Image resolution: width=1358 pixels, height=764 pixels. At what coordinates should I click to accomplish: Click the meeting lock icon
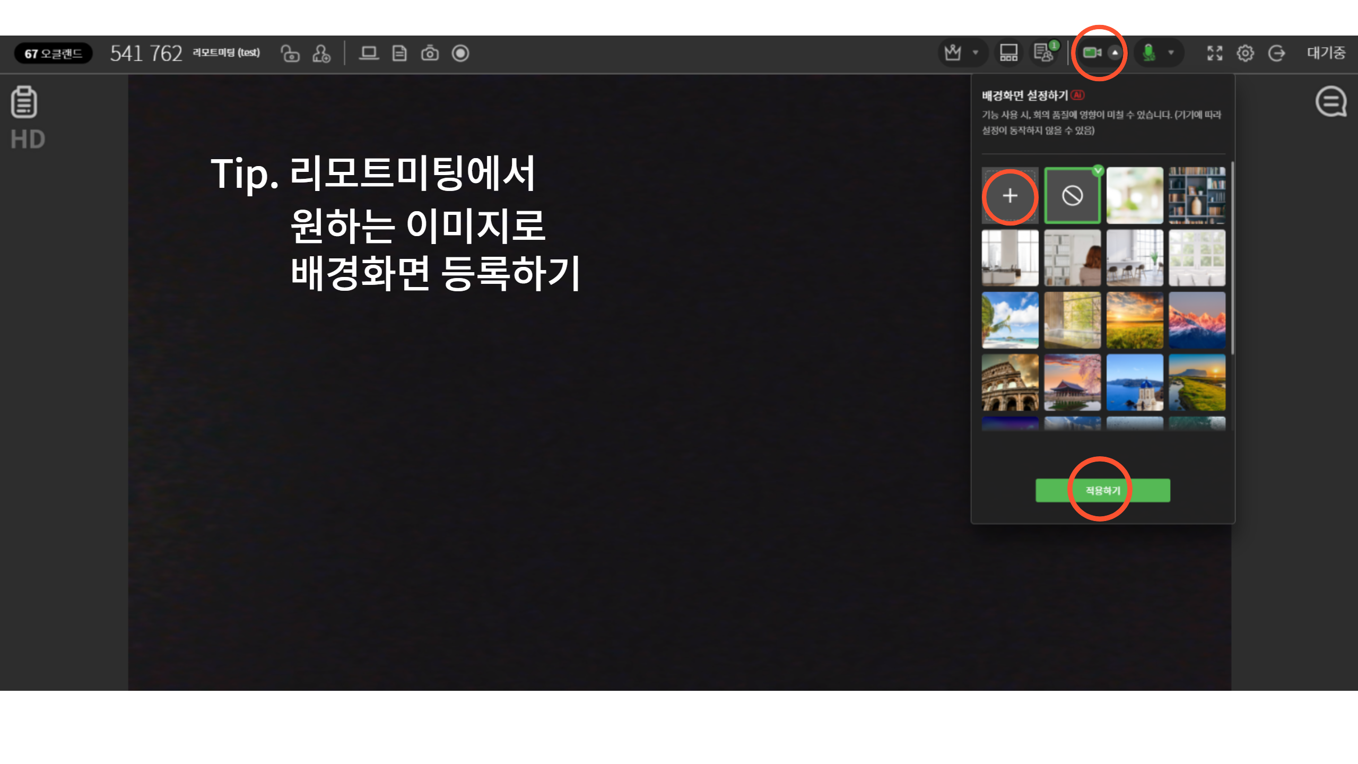point(290,53)
